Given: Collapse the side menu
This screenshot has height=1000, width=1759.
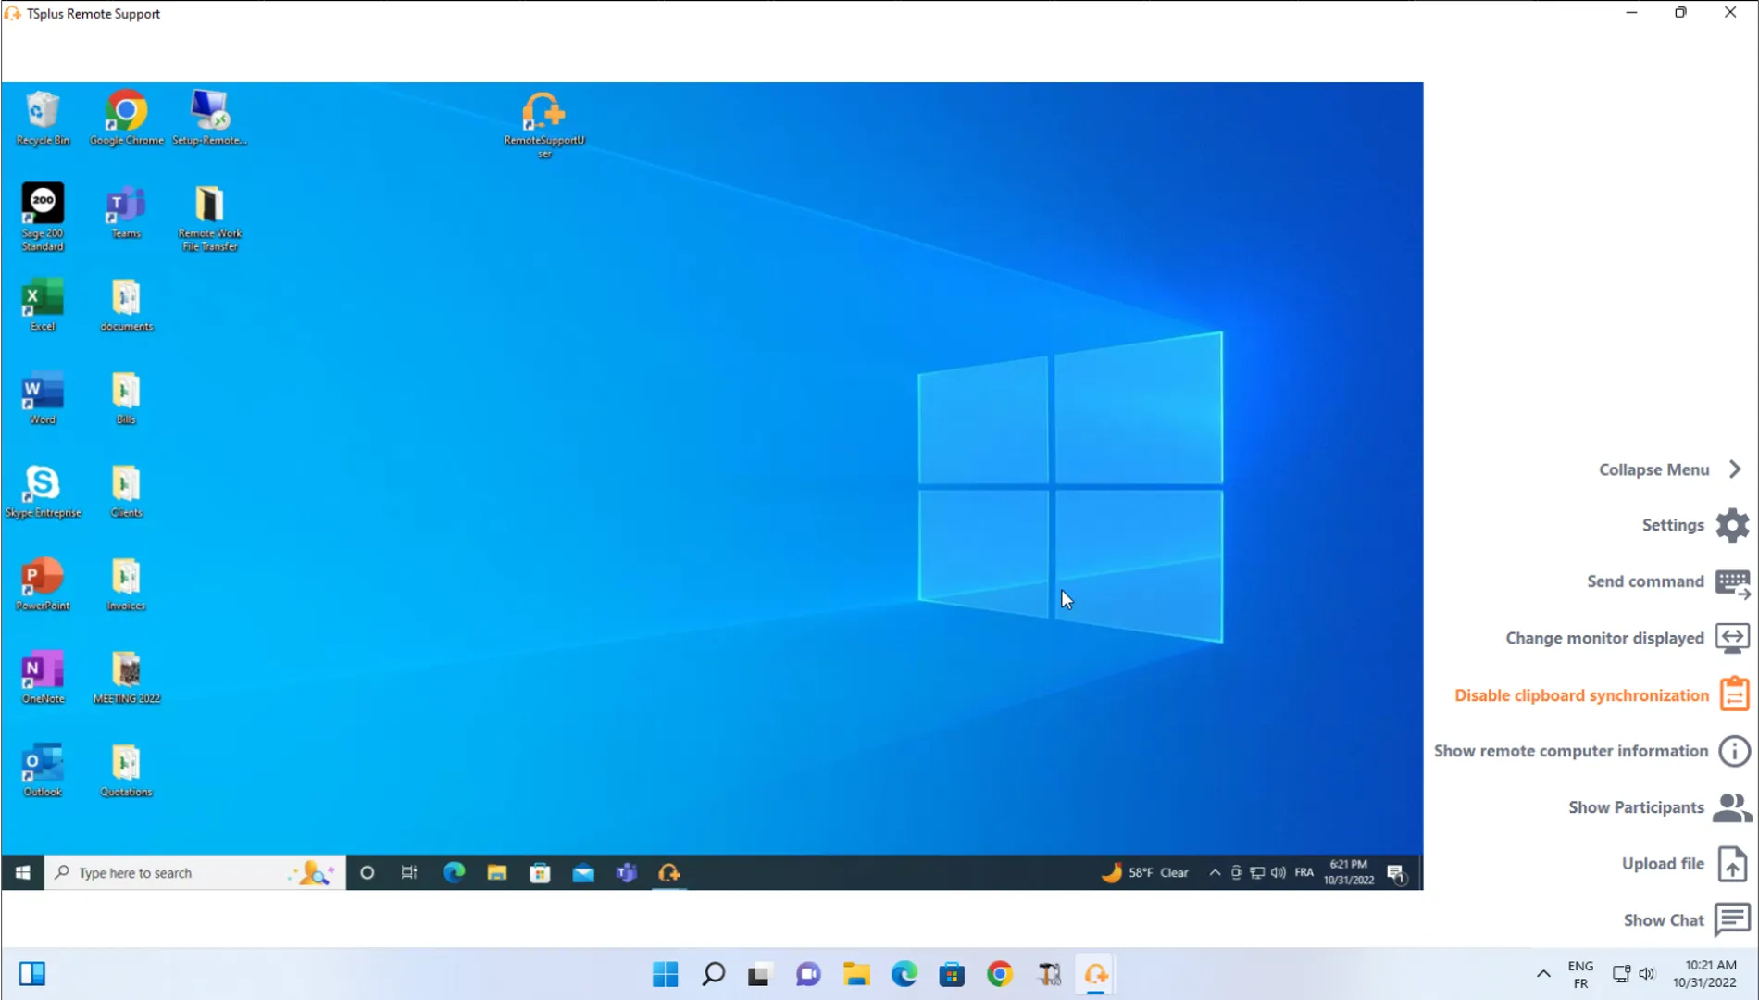Looking at the screenshot, I should [x=1734, y=469].
